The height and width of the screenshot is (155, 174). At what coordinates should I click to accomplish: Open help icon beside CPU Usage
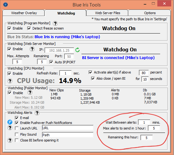(10, 81)
